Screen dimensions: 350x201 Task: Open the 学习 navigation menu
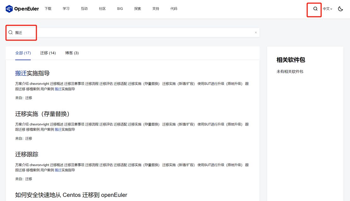tap(66, 9)
